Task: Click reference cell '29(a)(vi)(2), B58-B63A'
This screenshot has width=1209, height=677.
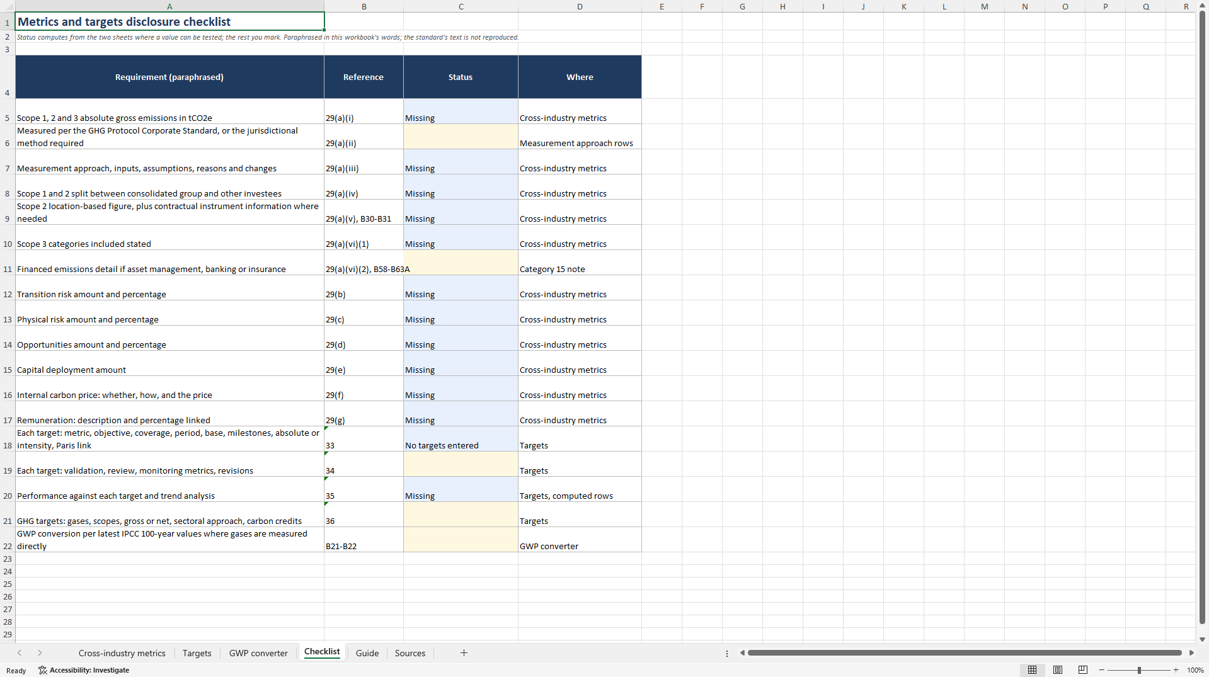Action: [364, 263]
